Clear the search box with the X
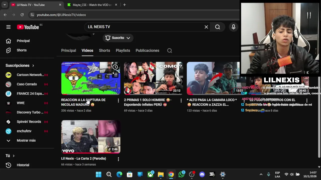The image size is (321, 180). pos(206,27)
